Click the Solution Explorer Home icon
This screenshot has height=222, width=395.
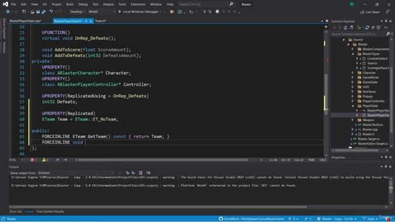pyautogui.click(x=346, y=28)
